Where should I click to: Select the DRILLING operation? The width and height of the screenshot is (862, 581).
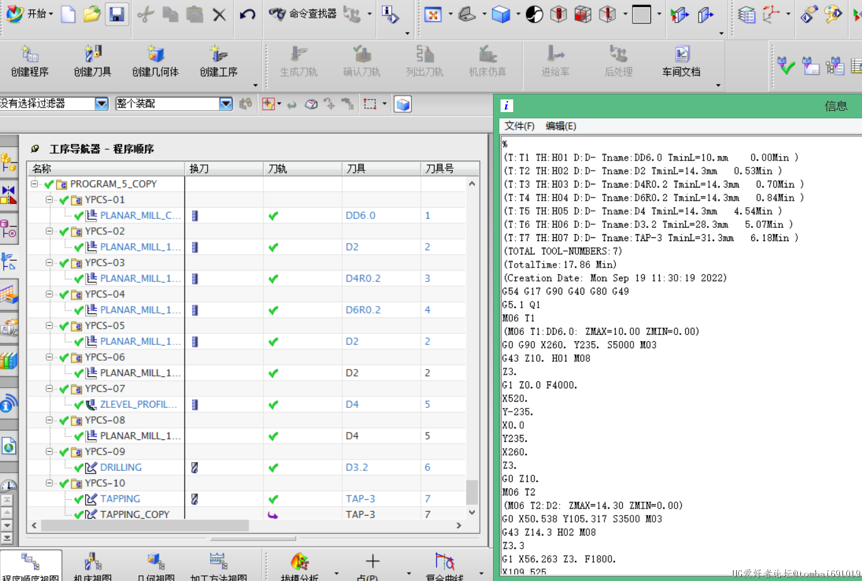coord(120,467)
